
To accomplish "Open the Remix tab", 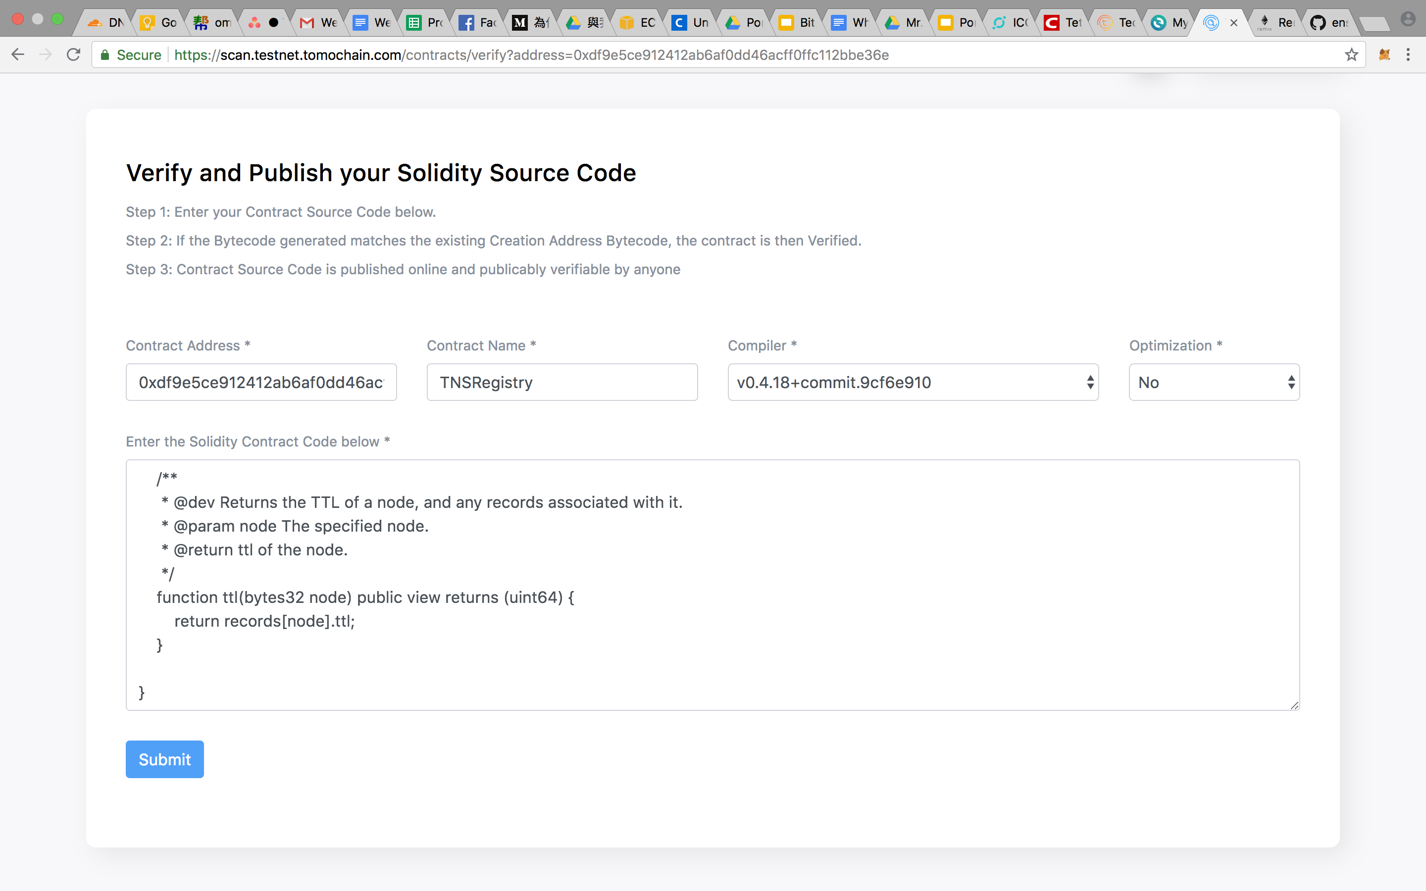I will coord(1276,23).
